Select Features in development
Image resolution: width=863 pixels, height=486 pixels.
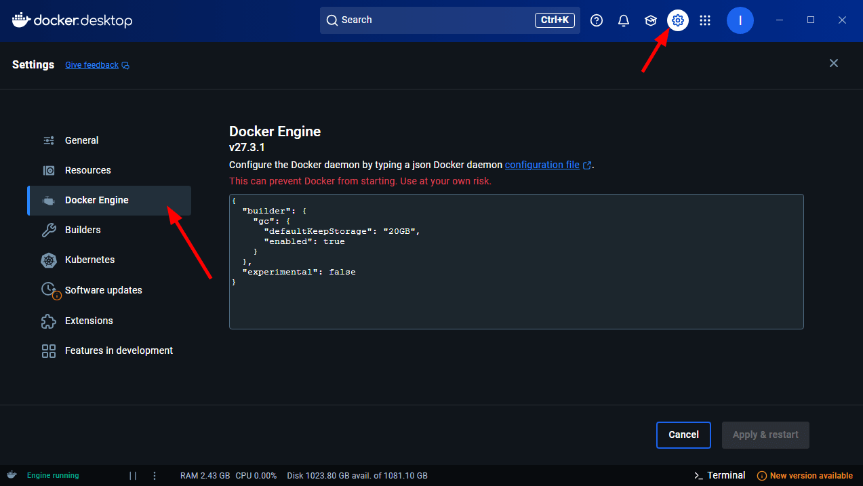(118, 350)
